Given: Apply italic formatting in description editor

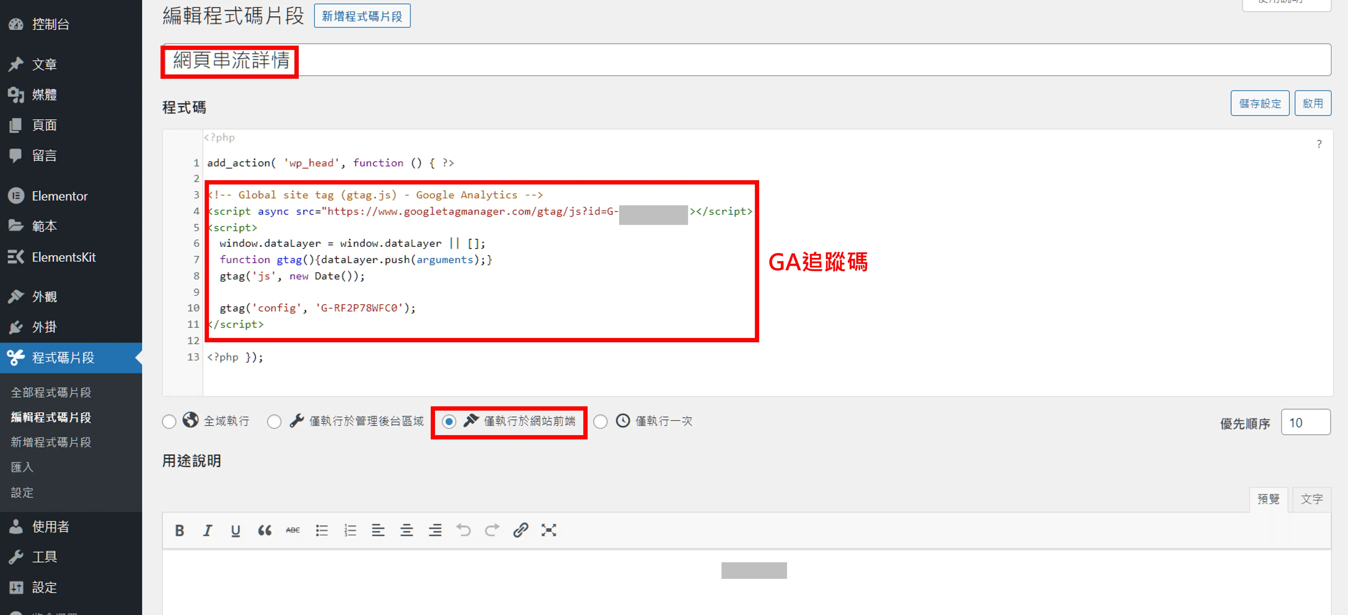Looking at the screenshot, I should 207,530.
